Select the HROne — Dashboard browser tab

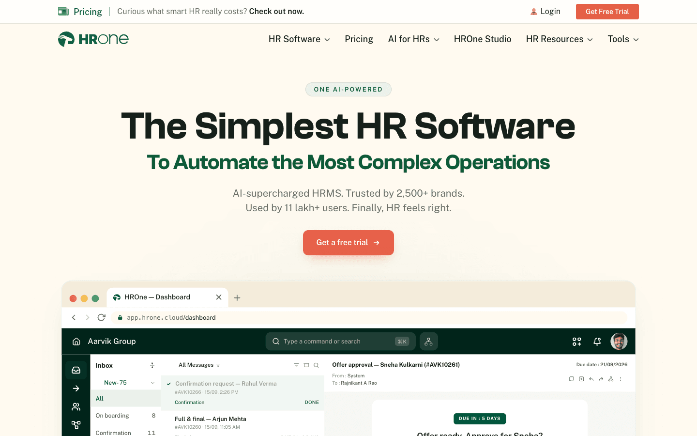tap(167, 297)
